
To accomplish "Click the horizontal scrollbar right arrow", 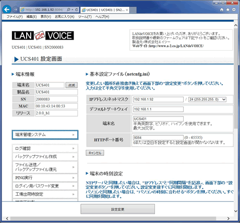I will point(229,218).
